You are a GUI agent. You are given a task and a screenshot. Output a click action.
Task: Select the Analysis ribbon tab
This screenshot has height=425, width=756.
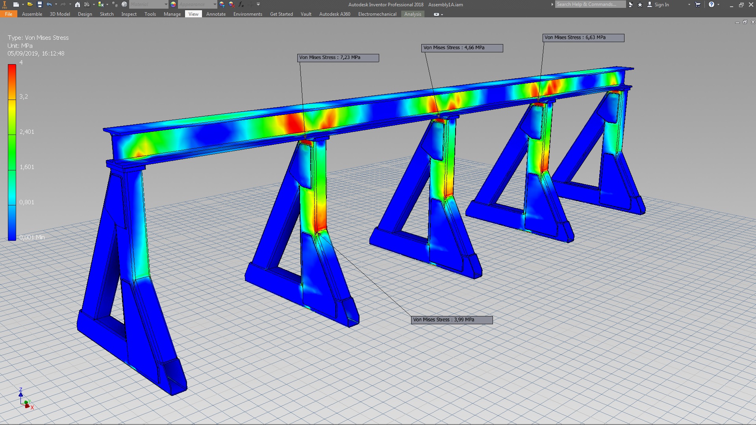tap(413, 14)
